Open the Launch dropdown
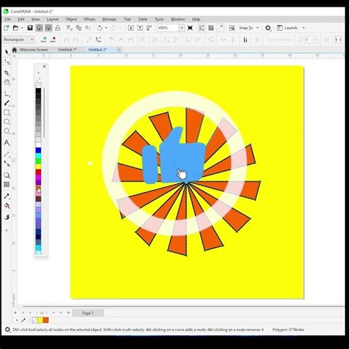Image resolution: width=349 pixels, height=349 pixels. coord(291,28)
